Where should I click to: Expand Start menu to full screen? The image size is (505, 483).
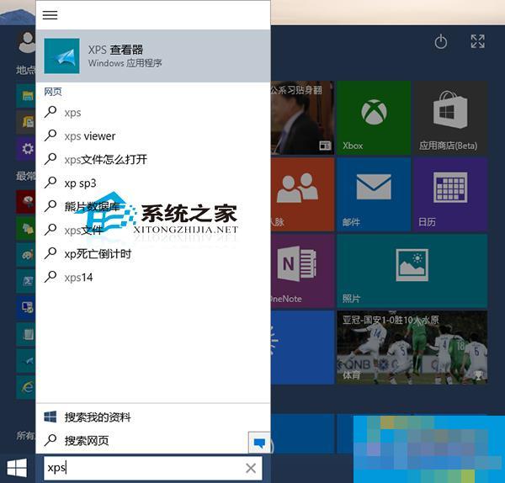477,41
